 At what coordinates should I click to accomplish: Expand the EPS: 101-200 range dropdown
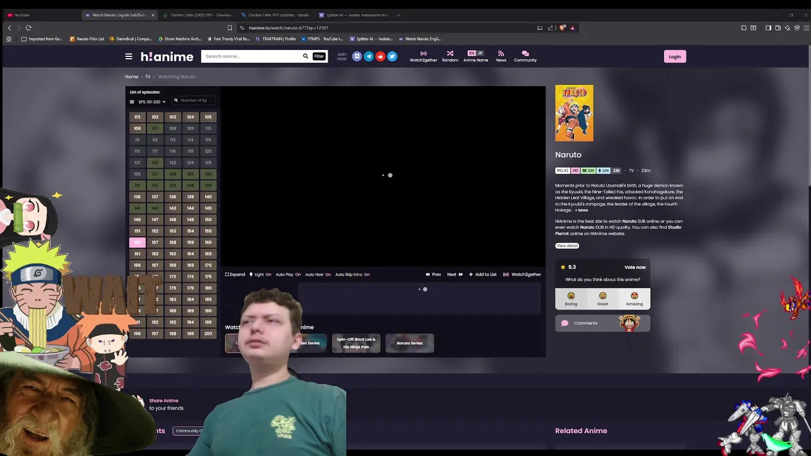(151, 101)
